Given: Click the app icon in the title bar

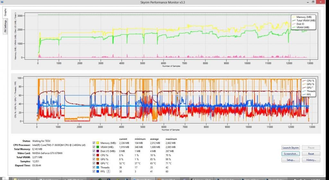Looking at the screenshot, I should (3, 2).
